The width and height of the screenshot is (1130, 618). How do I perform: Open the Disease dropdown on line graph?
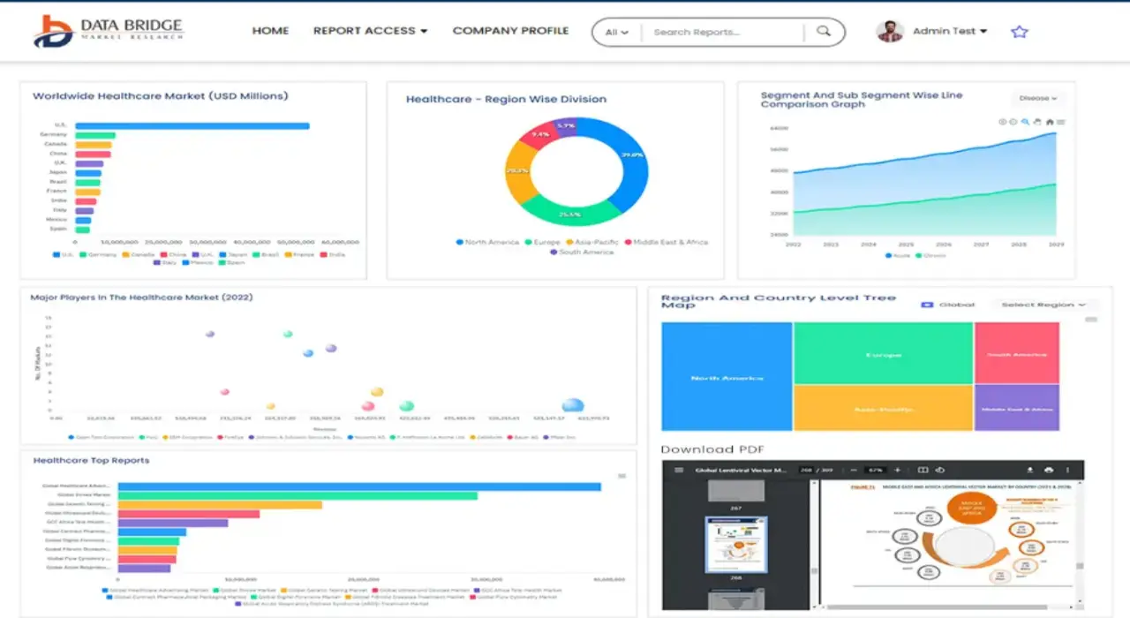1037,98
